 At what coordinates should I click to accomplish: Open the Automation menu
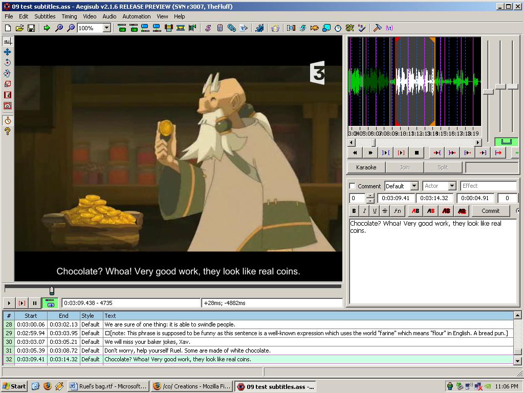click(x=136, y=16)
